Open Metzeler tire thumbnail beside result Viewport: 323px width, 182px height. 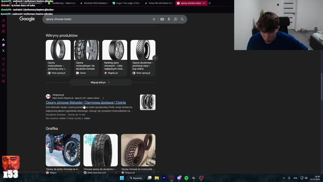[148, 102]
